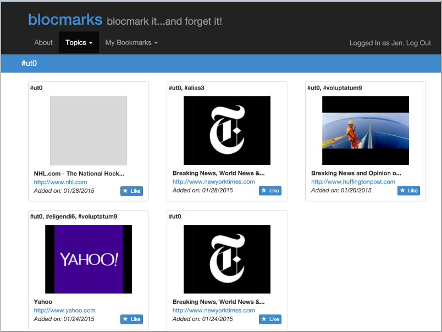Click the Huffington Post worker photo thumbnail
The image size is (442, 332).
(x=366, y=130)
